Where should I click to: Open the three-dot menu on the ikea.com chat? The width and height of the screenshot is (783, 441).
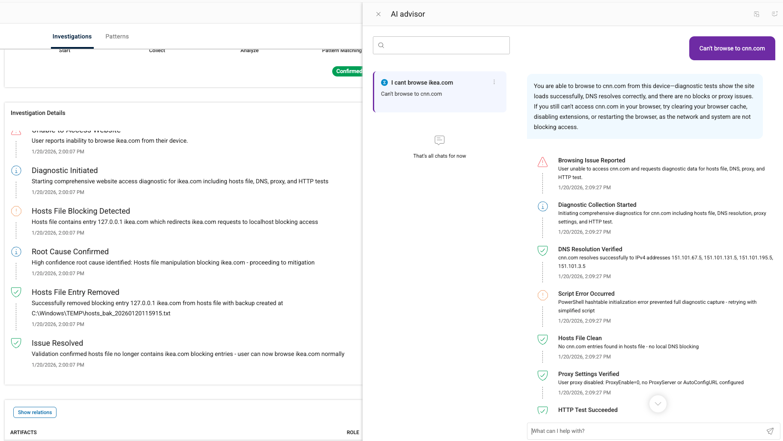494,82
